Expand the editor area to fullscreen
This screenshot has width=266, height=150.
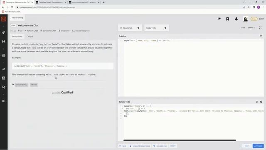tap(260, 27)
